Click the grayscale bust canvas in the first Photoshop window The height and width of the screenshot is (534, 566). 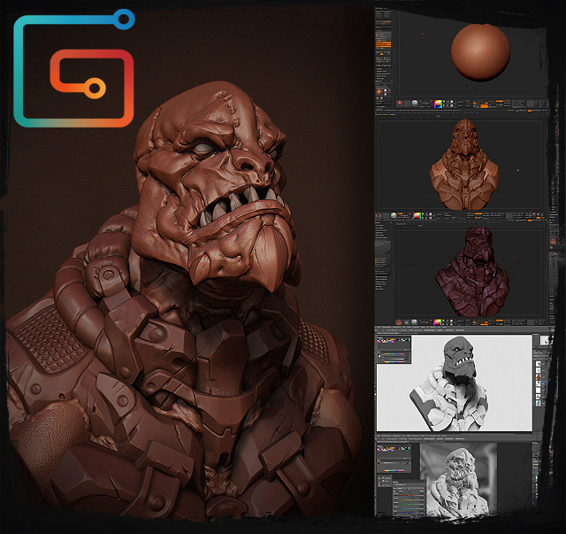click(x=454, y=383)
